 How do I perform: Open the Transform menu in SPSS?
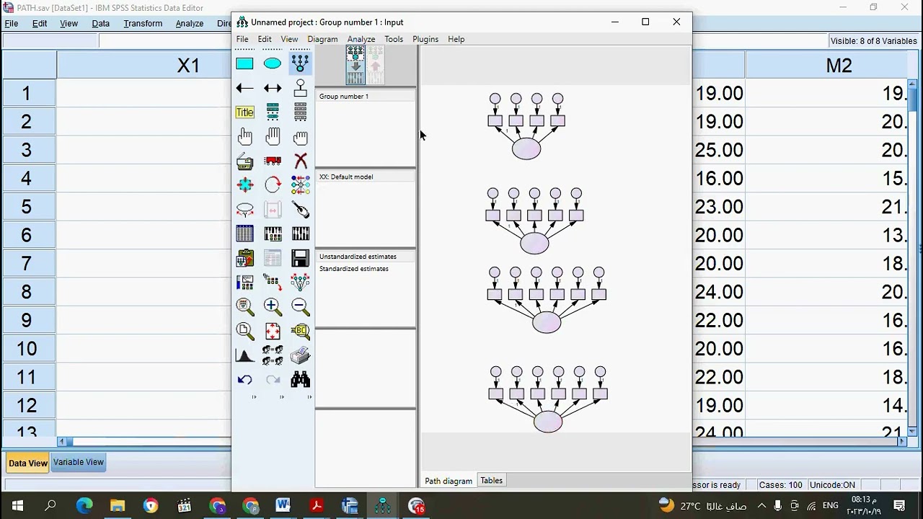click(x=143, y=23)
